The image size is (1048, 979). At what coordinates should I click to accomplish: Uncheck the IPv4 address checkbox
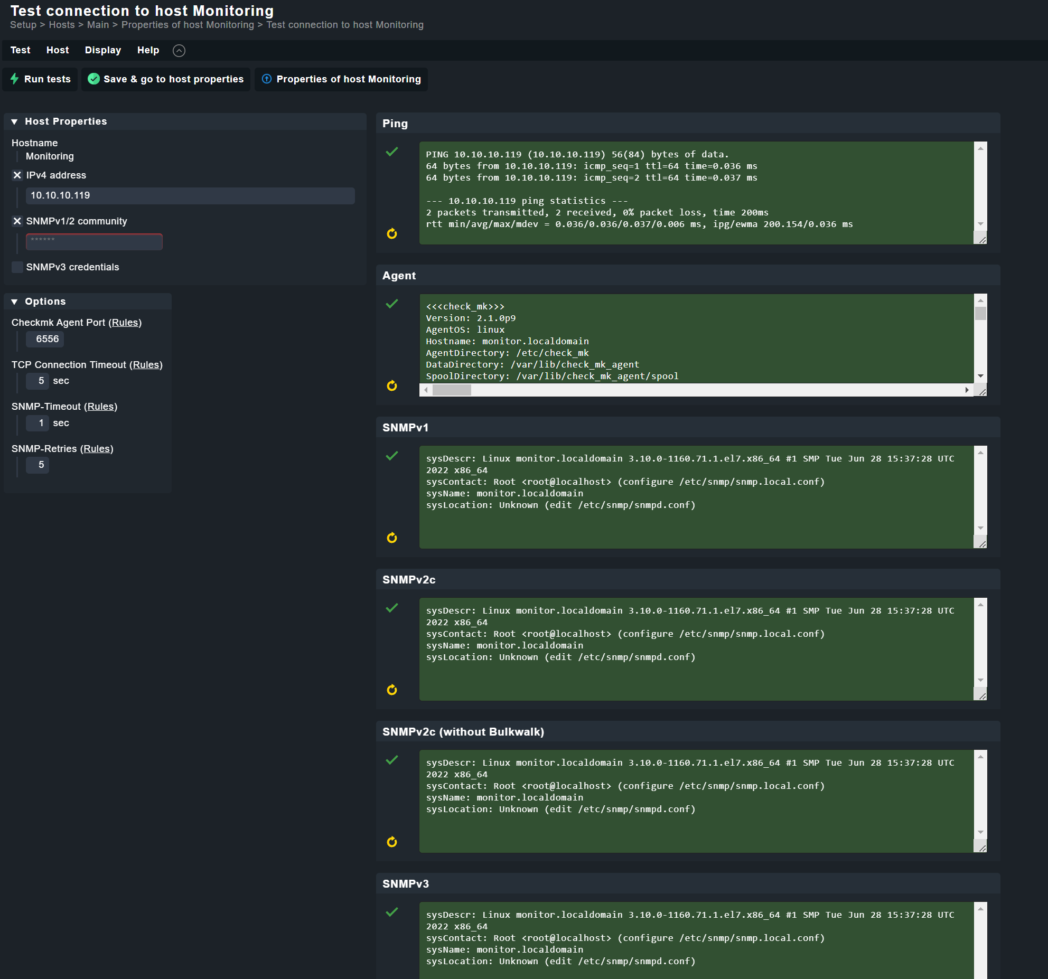coord(17,175)
